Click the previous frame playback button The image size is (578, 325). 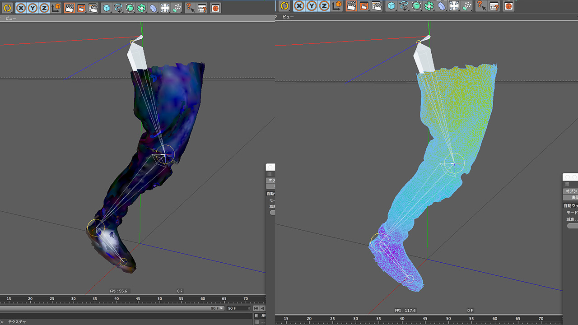263,308
